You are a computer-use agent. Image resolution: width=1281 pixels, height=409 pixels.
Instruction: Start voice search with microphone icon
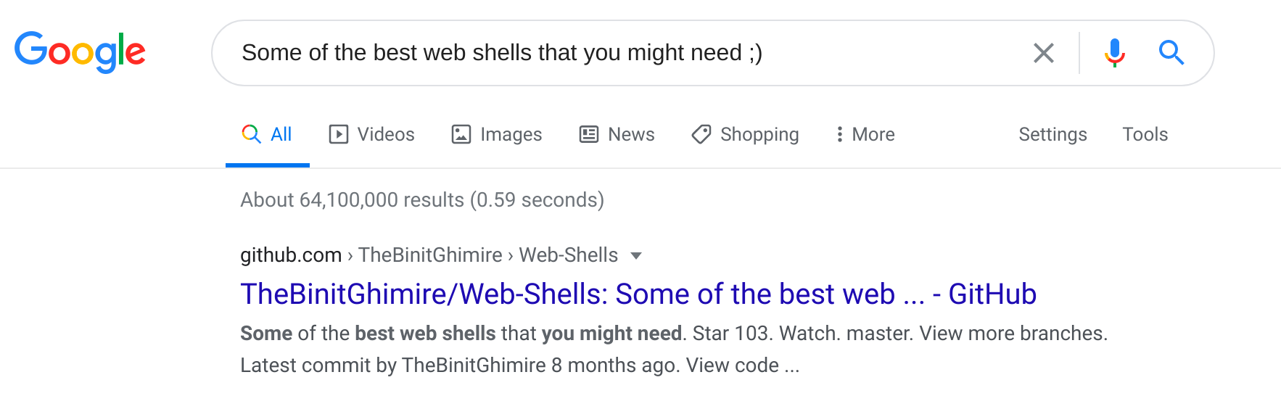coord(1114,53)
